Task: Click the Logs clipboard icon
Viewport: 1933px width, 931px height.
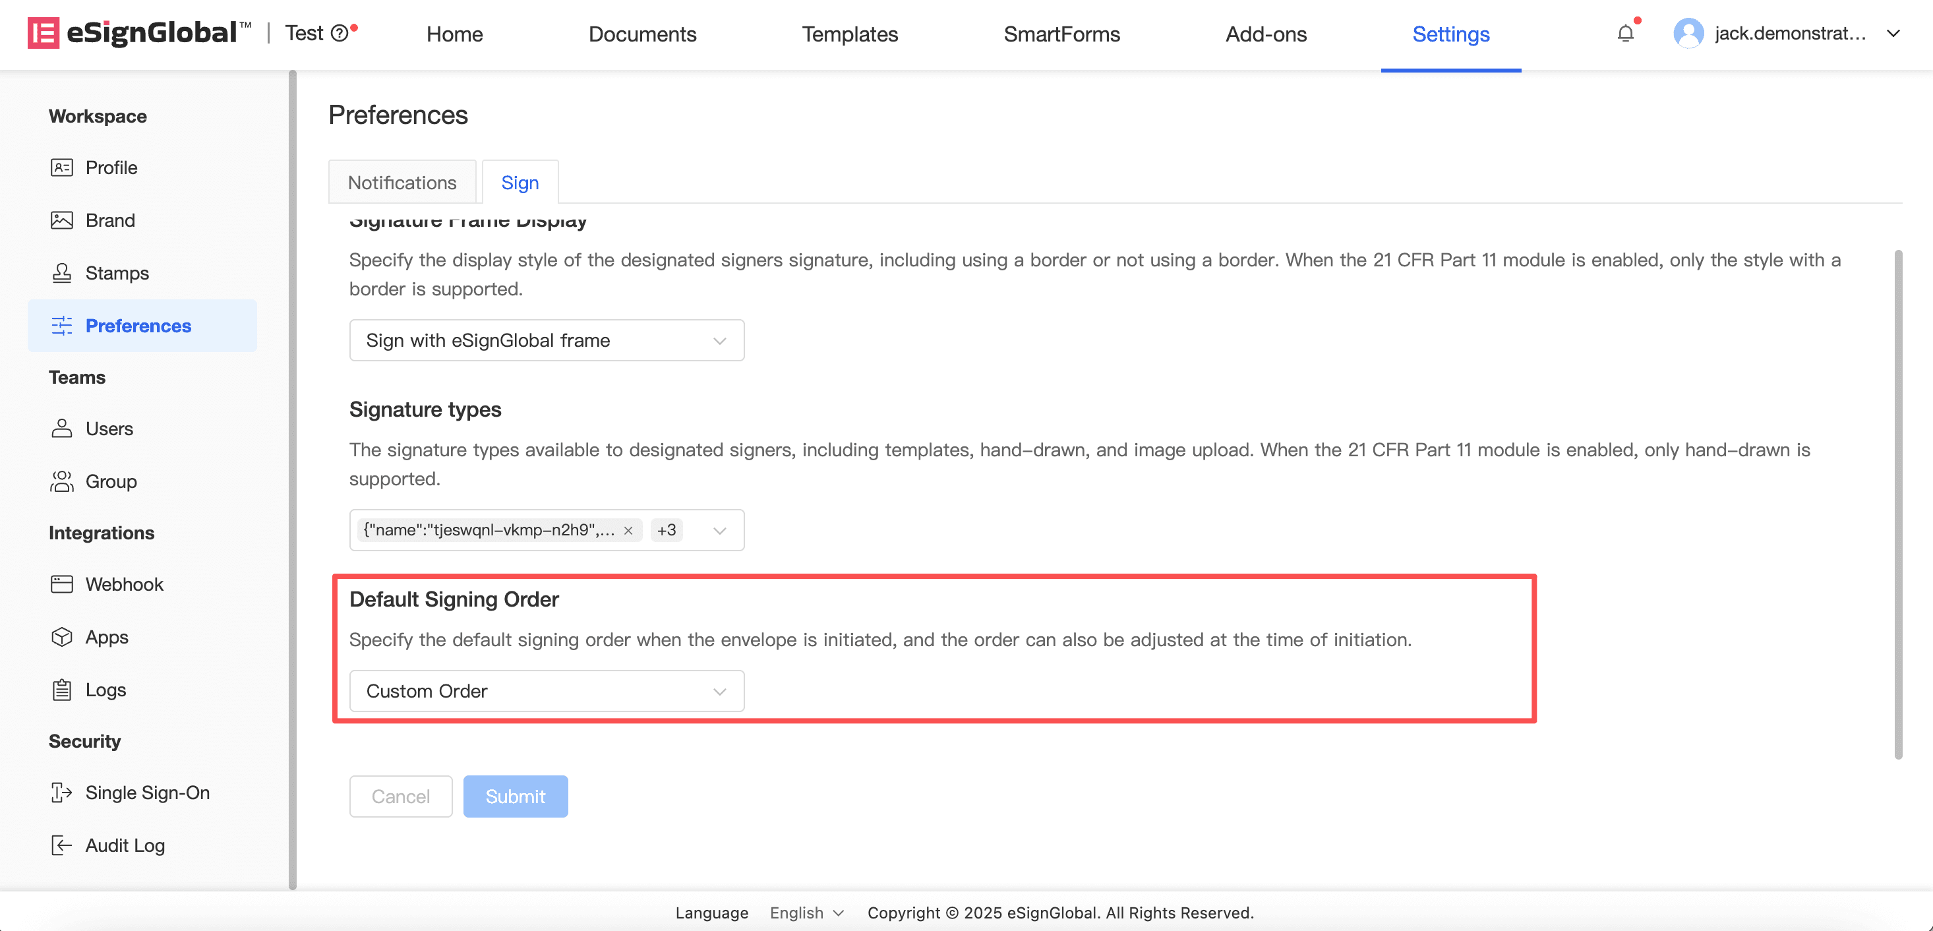Action: (61, 690)
